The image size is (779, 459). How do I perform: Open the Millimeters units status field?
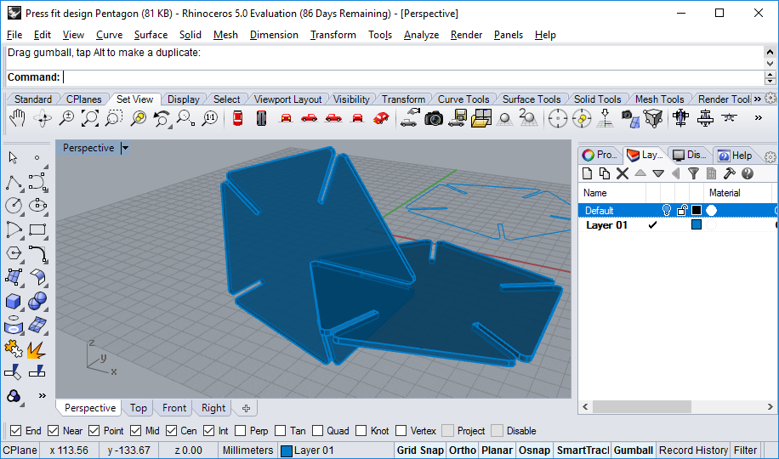[x=247, y=450]
